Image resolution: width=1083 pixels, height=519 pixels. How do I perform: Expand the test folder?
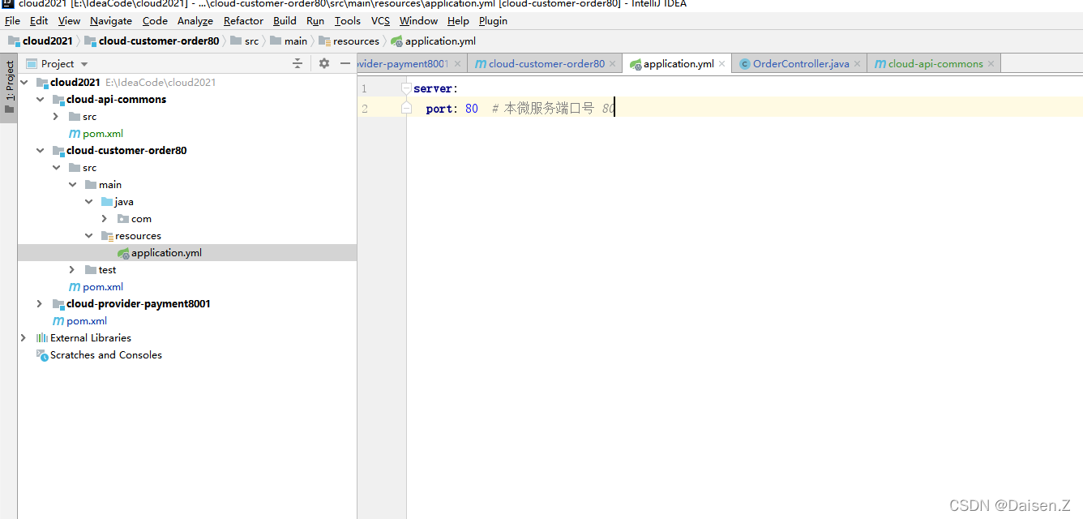click(x=72, y=270)
